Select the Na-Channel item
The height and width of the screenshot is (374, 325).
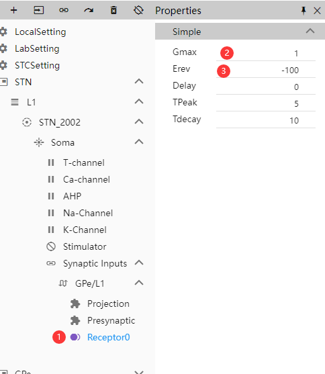click(x=88, y=213)
